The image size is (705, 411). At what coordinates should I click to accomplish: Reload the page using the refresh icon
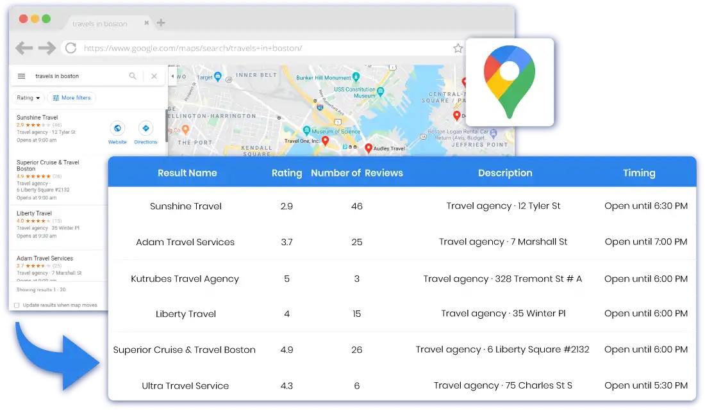tap(69, 47)
